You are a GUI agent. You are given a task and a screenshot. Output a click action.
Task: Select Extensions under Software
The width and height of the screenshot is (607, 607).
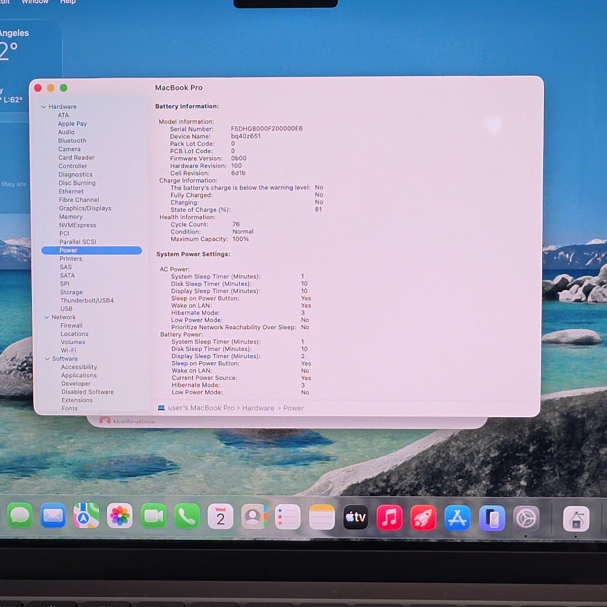tap(77, 400)
